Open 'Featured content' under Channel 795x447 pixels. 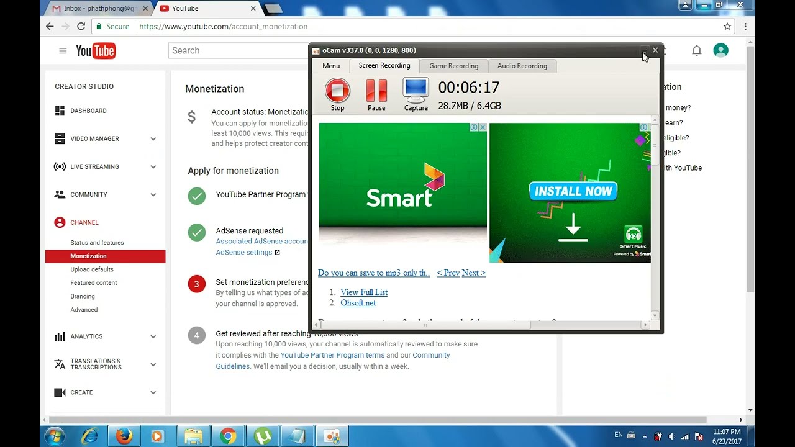pyautogui.click(x=94, y=283)
